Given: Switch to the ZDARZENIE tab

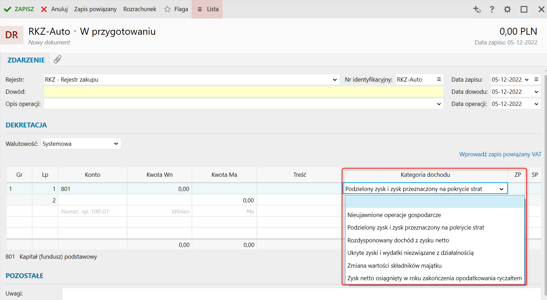Looking at the screenshot, I should tap(26, 60).
